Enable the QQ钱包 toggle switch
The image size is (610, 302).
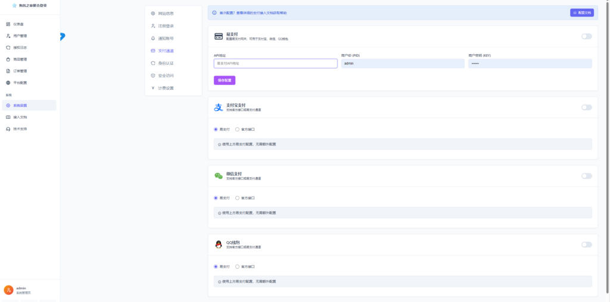click(x=586, y=244)
